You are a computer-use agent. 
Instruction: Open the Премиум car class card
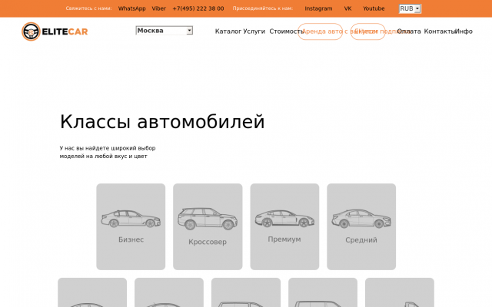point(284,226)
